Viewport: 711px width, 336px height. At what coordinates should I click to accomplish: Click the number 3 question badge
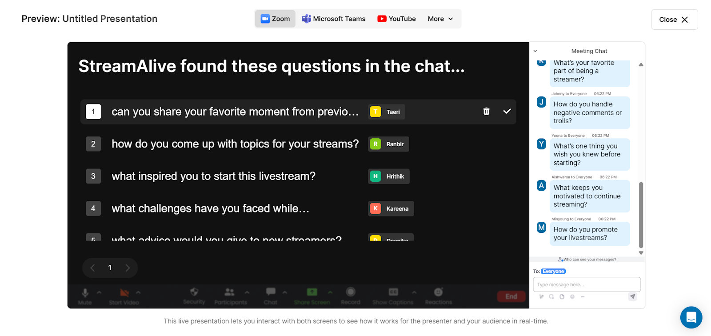93,176
